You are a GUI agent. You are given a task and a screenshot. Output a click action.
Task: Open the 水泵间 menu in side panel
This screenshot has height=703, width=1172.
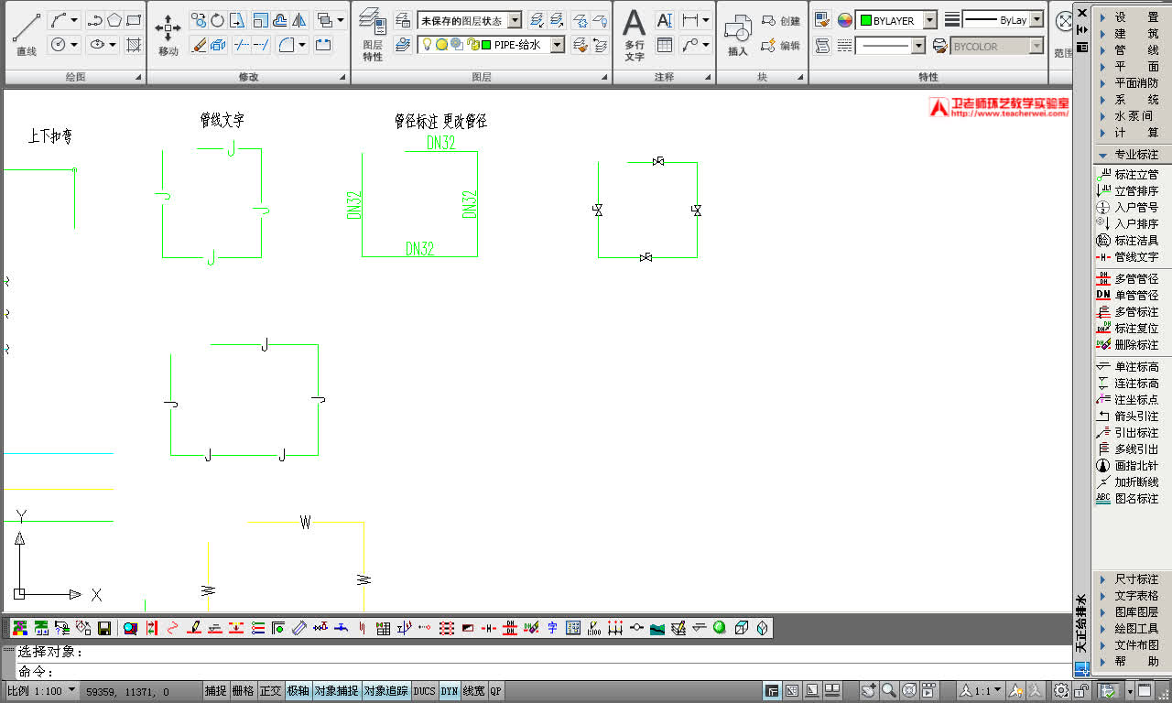coord(1134,116)
